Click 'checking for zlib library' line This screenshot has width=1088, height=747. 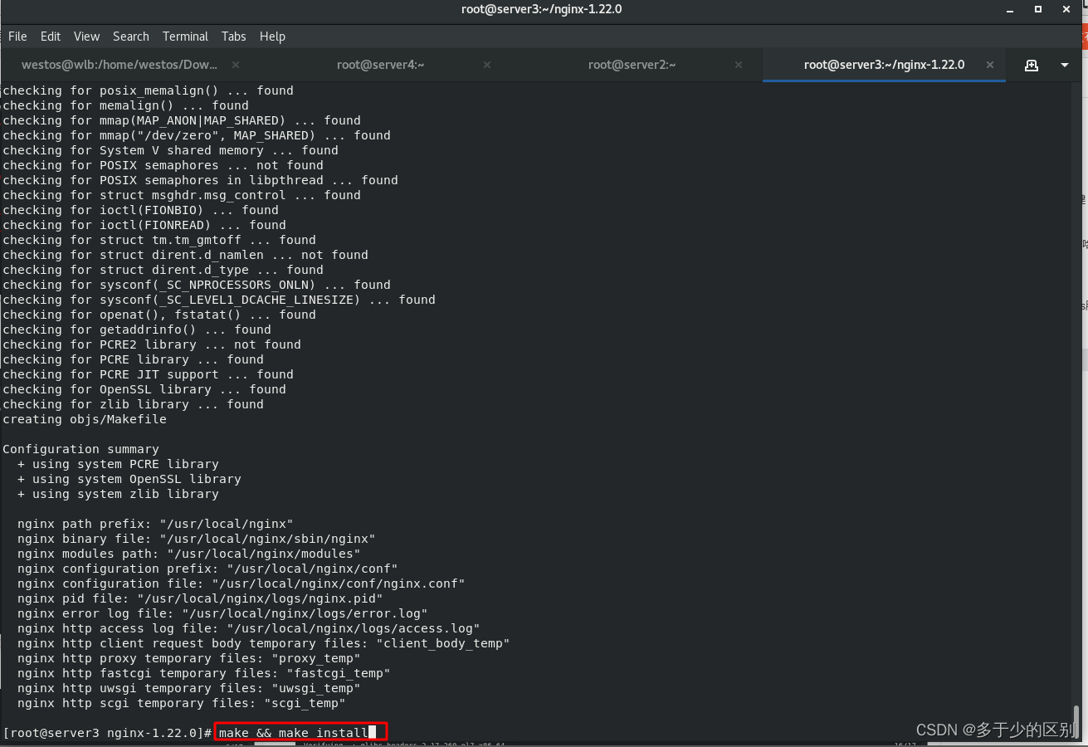pyautogui.click(x=133, y=404)
